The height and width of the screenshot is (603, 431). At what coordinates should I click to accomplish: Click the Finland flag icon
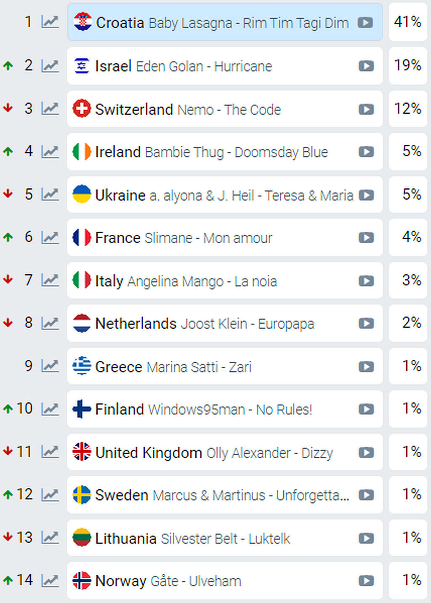click(82, 409)
